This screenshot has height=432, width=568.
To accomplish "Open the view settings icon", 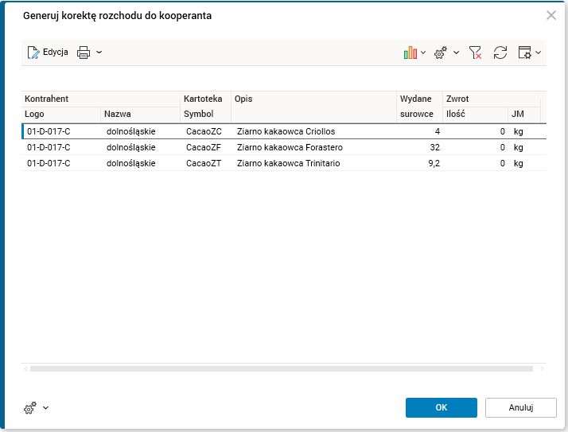I will point(525,53).
